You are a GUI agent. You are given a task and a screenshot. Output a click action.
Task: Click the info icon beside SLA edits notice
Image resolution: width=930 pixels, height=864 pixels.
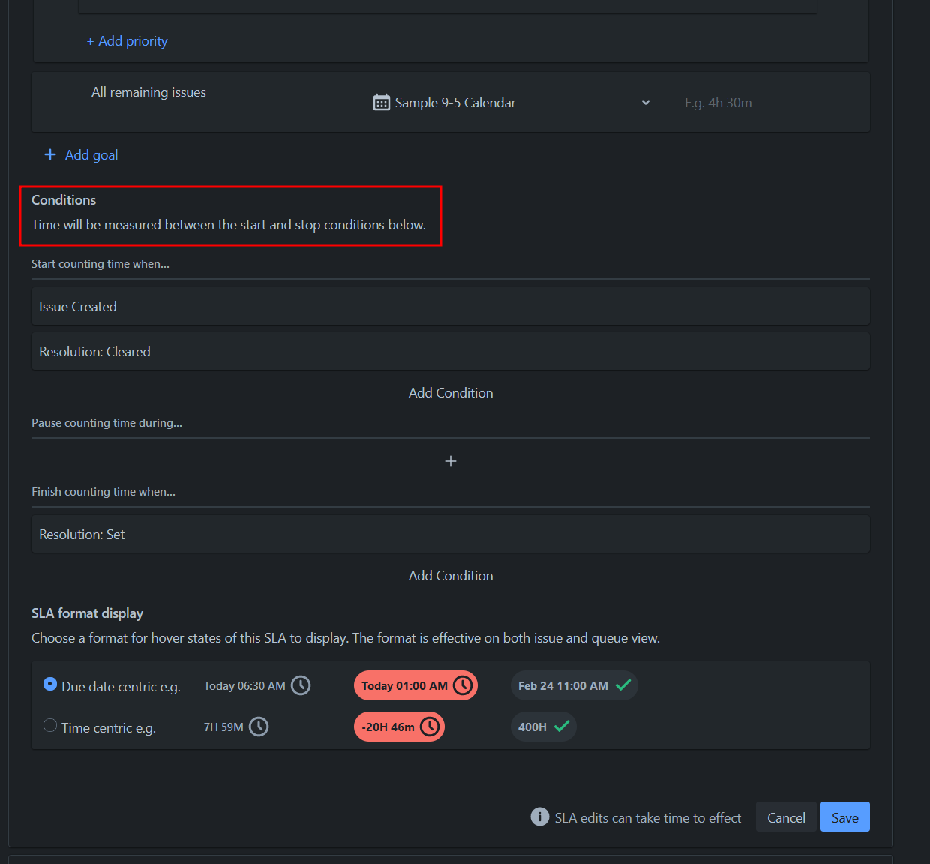click(539, 817)
